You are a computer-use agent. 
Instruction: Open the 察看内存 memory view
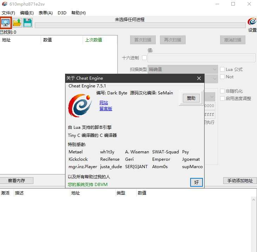[17, 181]
